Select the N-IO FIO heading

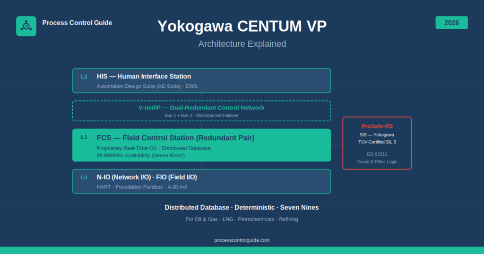[x=147, y=177]
